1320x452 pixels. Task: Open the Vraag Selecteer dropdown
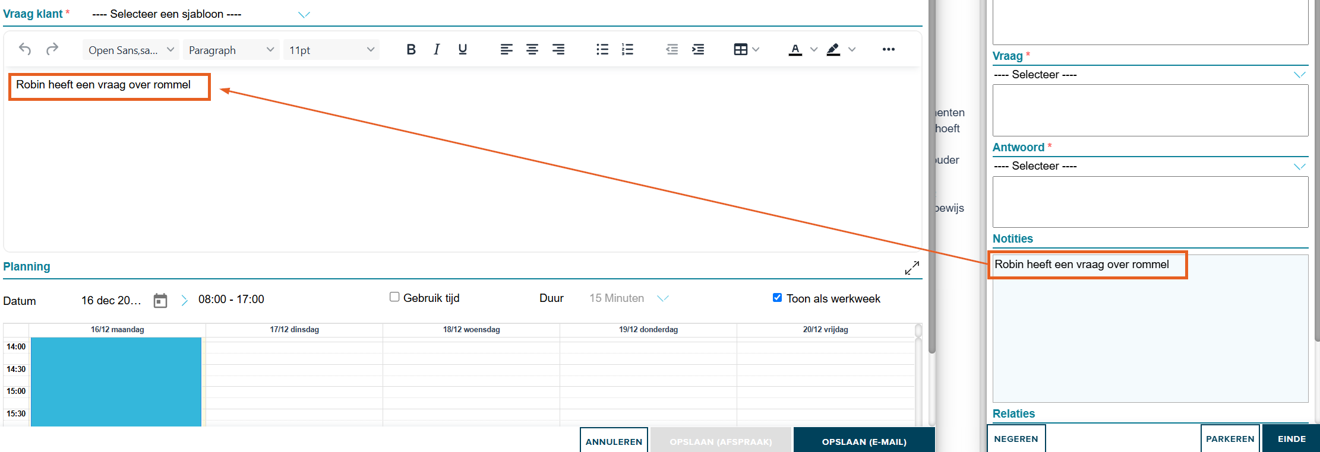click(x=1150, y=75)
